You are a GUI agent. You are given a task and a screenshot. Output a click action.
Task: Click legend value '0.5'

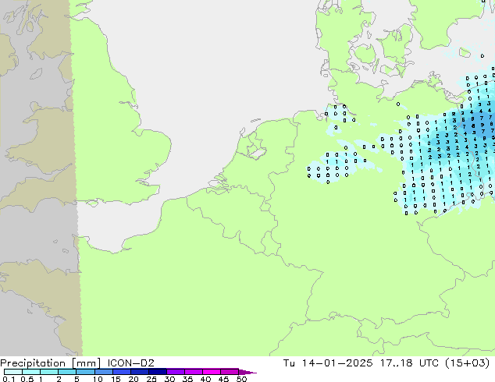tap(27, 379)
